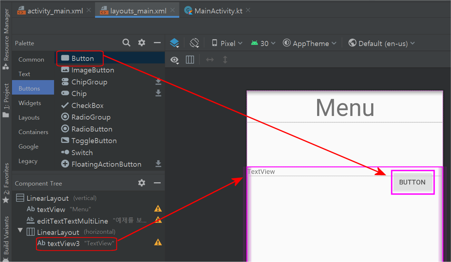451x262 pixels.
Task: Pick the CheckBox widget
Action: [x=110, y=105]
